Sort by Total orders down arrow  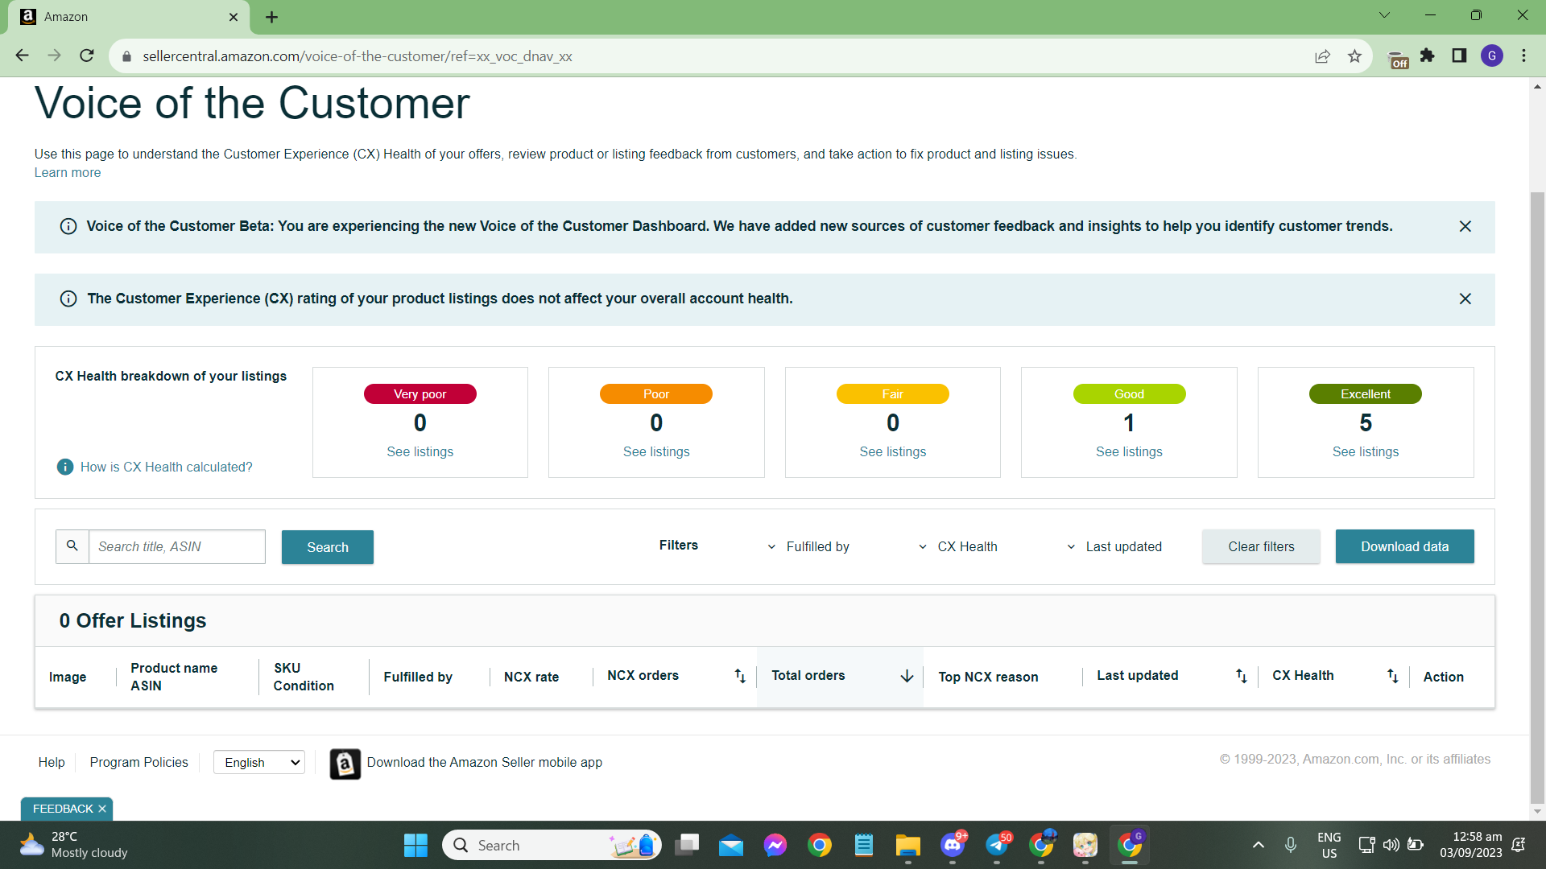point(907,676)
